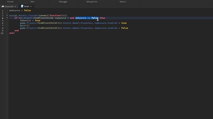Collapse the function block at line 3
213x119 pixels.
7,16
